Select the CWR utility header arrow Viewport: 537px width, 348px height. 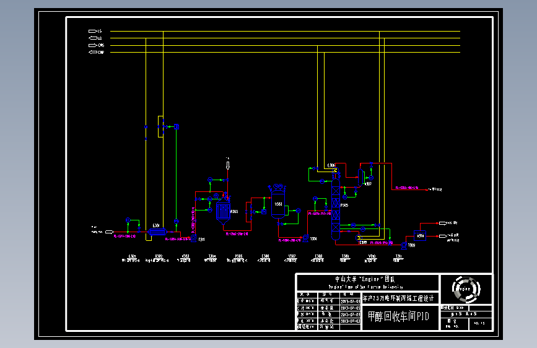click(92, 52)
